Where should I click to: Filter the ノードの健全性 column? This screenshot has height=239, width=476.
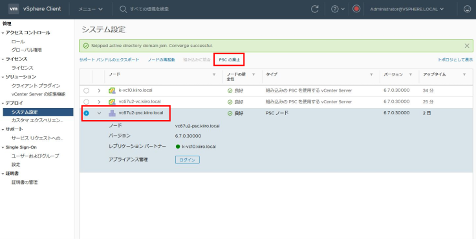254,75
